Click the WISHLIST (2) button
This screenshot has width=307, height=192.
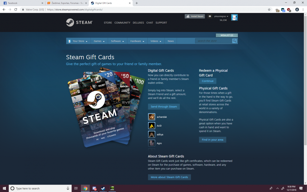point(227,35)
